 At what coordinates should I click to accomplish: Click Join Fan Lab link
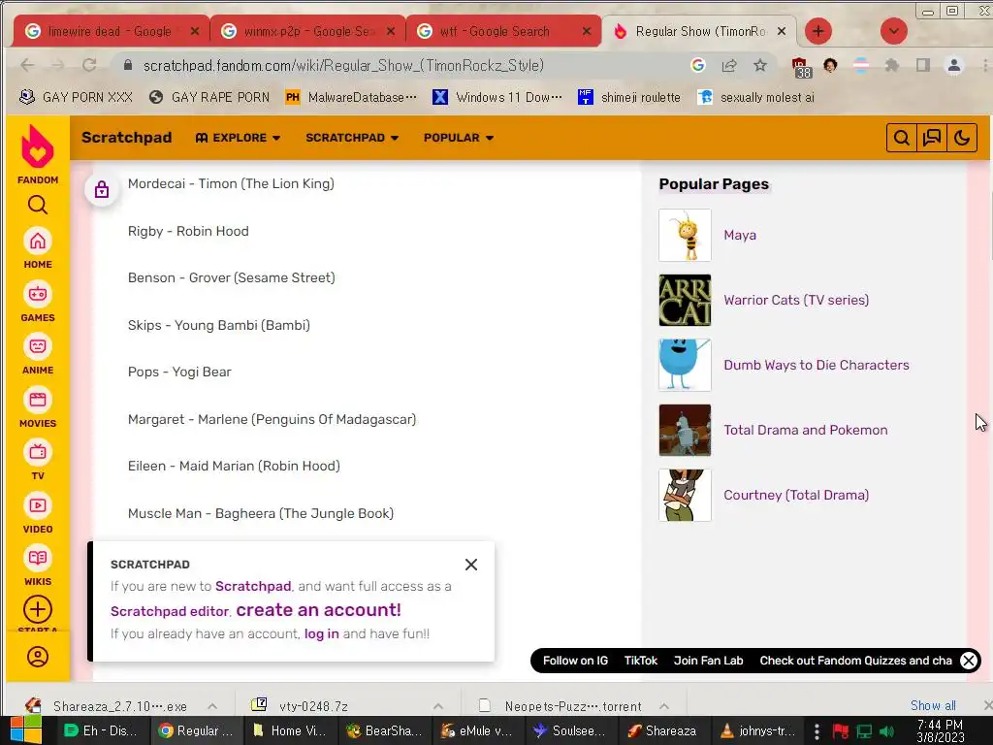[708, 661]
